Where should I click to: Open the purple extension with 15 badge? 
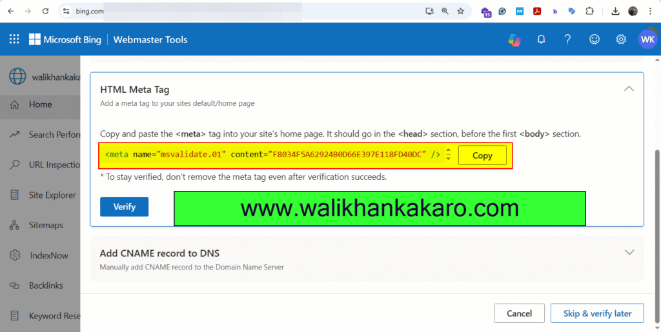[486, 12]
